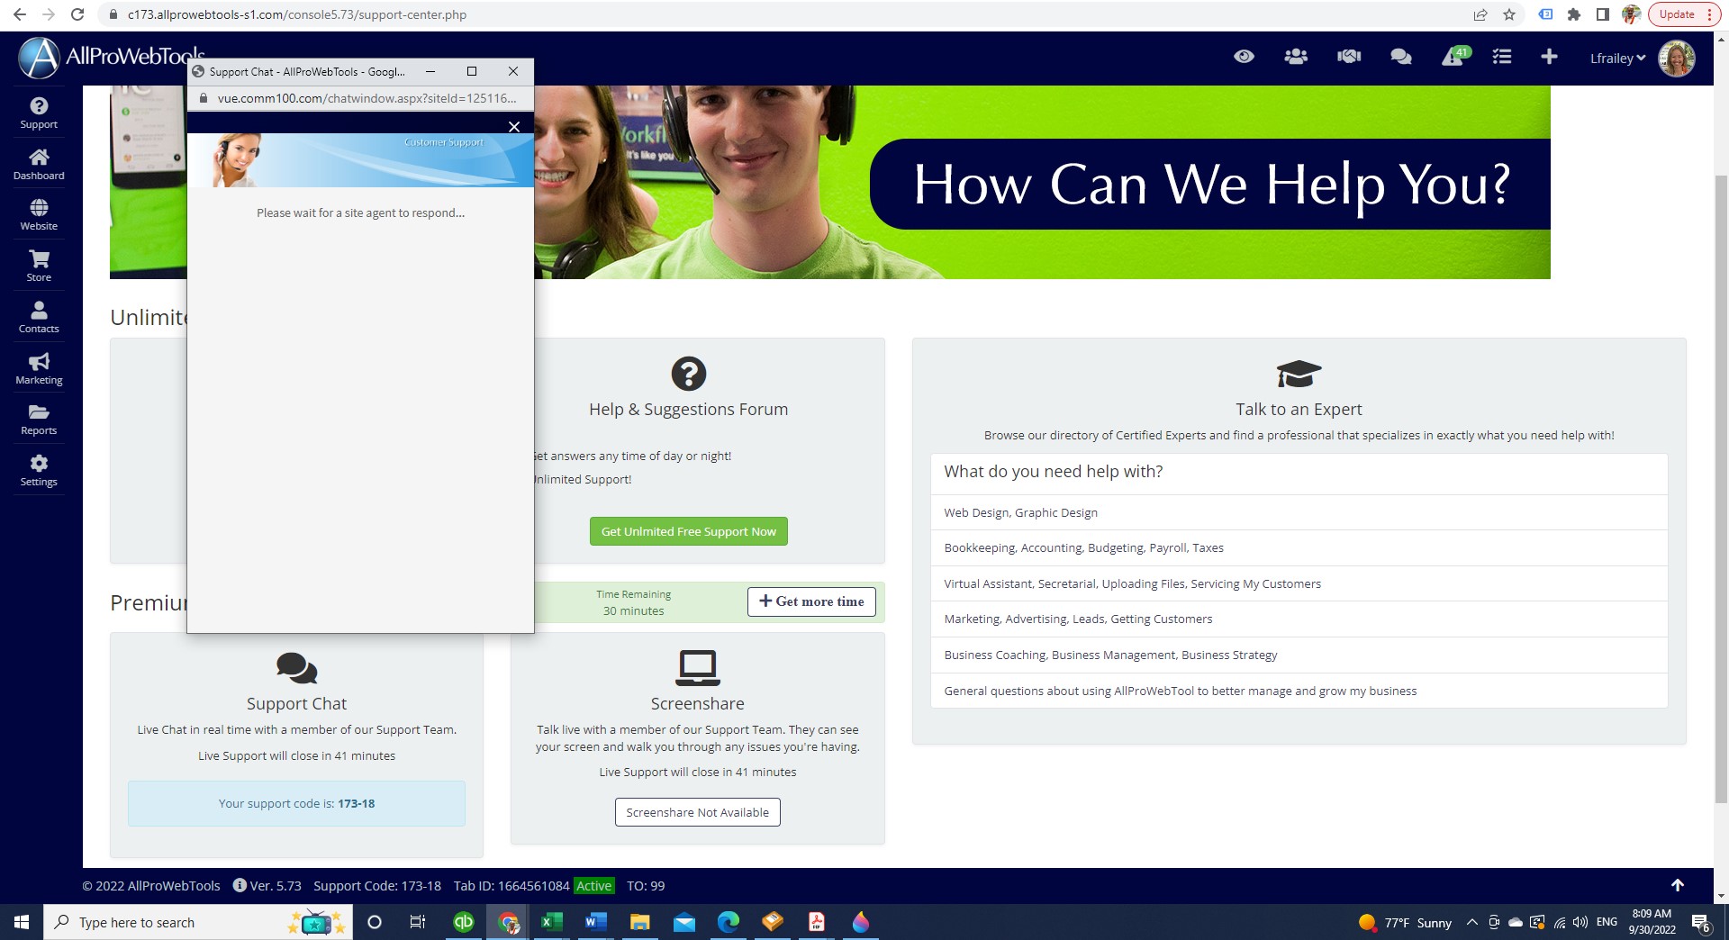Select Bookkeeping, Accounting, Budgeting option

point(1299,547)
